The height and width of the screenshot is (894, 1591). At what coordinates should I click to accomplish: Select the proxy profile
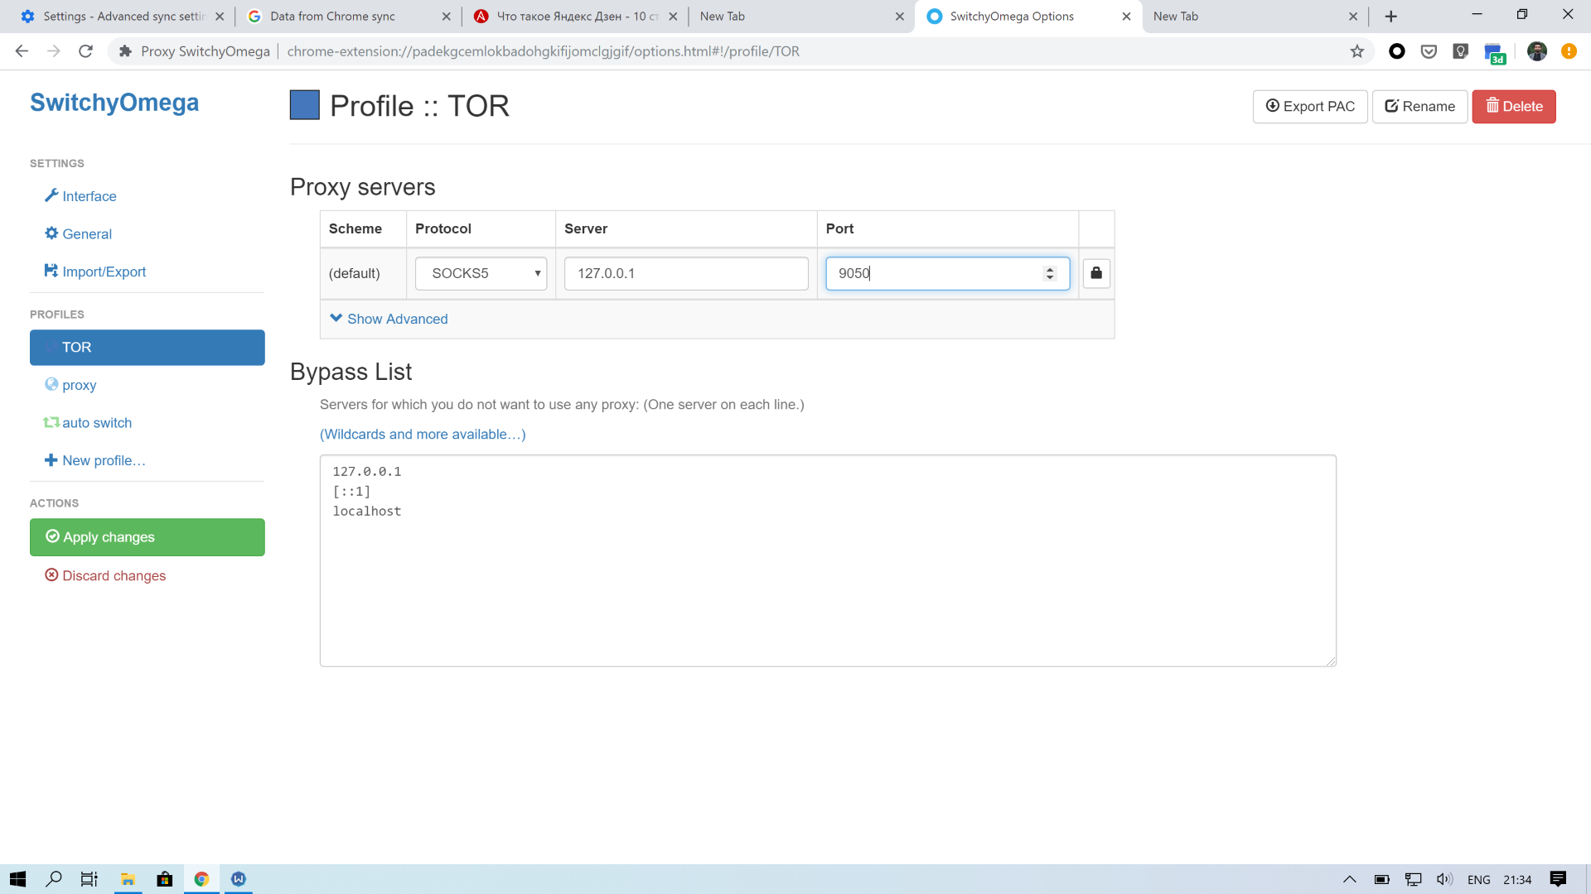coord(70,385)
